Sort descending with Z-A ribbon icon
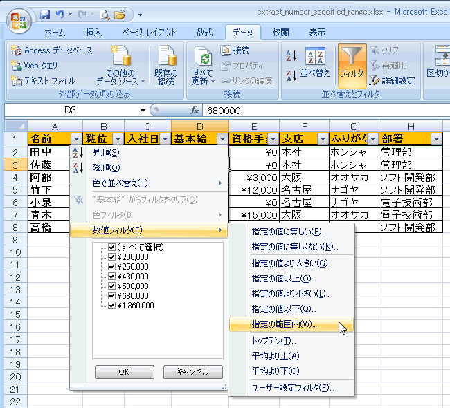 pyautogui.click(x=291, y=75)
